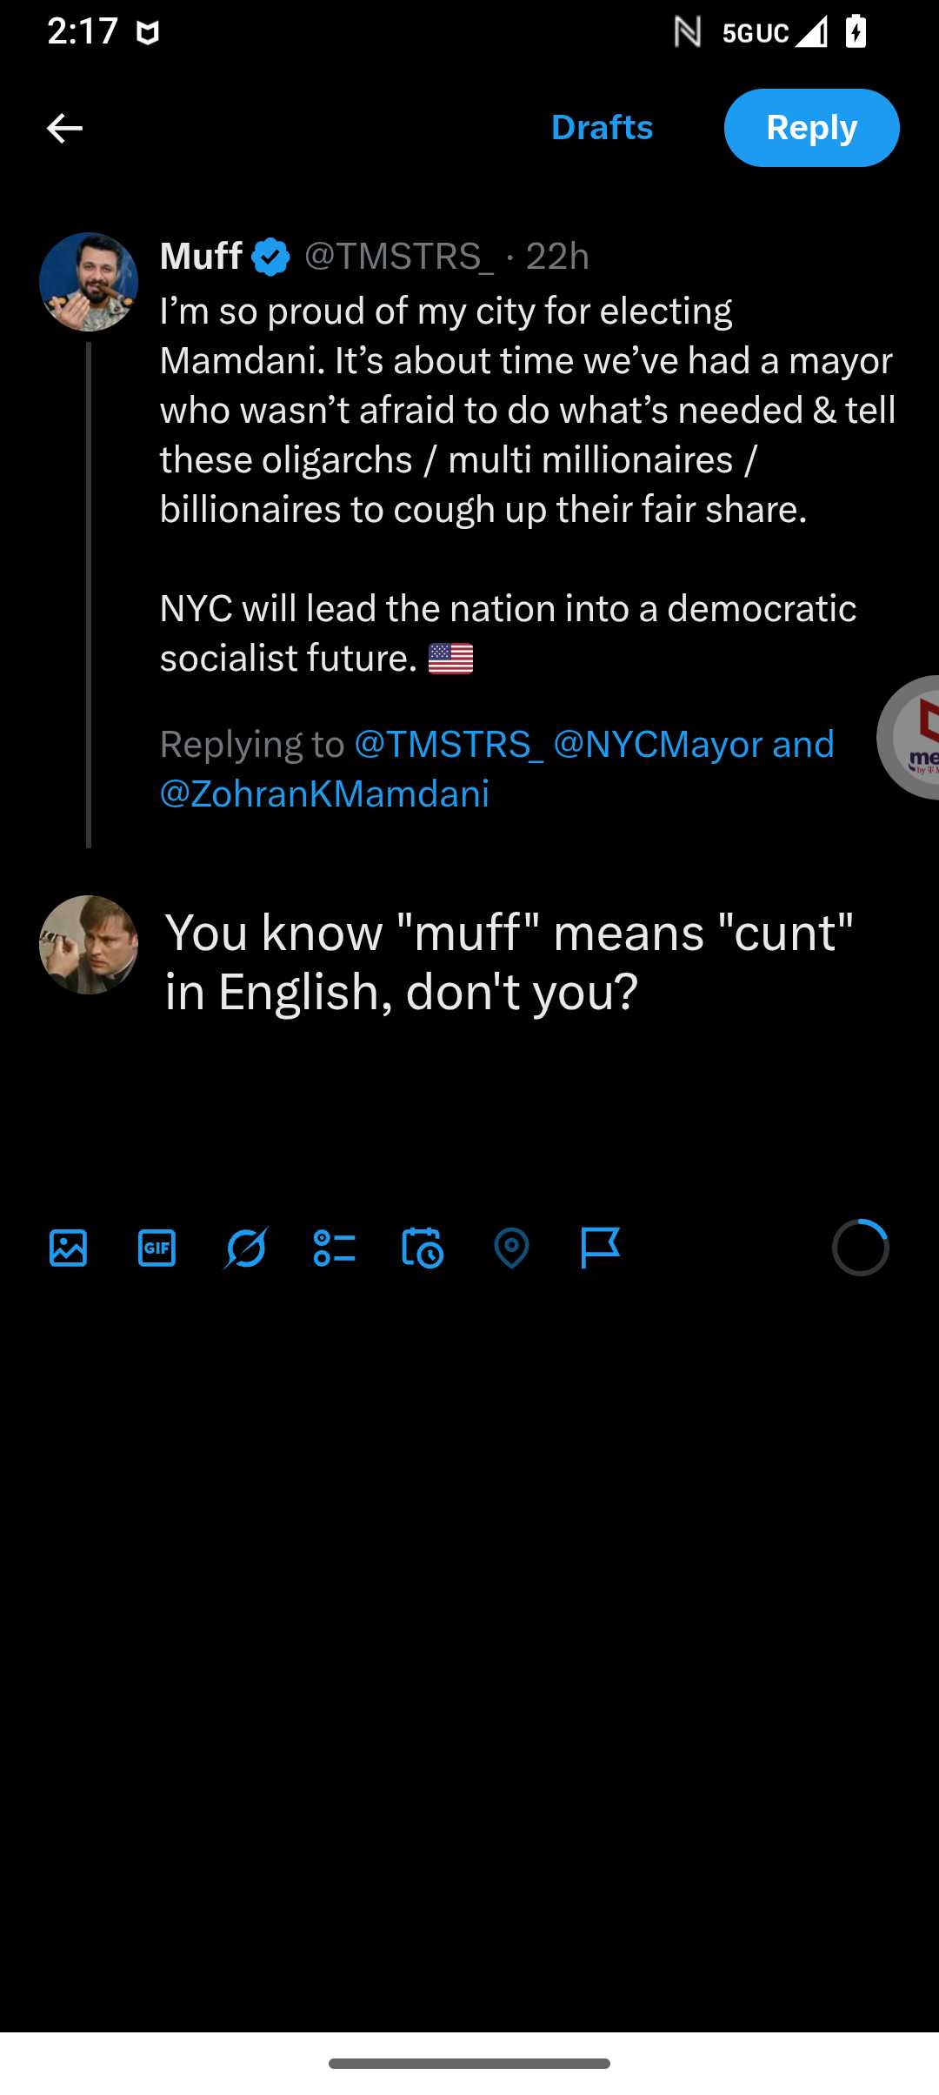Viewport: 939px width, 2095px height.
Task: Open the GIF picker
Action: pyautogui.click(x=156, y=1248)
